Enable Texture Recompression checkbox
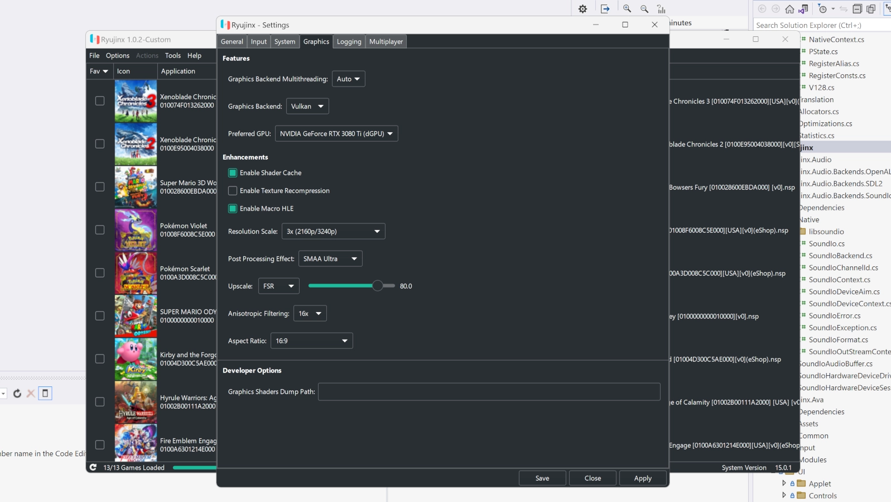 233,190
